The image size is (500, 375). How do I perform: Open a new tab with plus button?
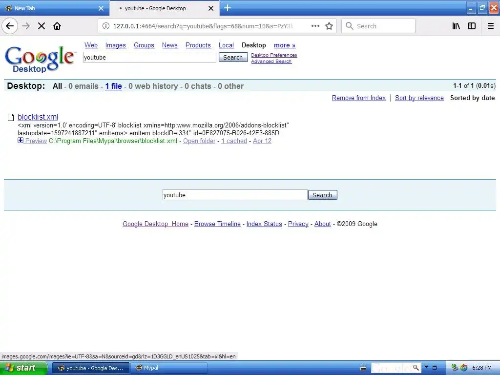coord(228,8)
